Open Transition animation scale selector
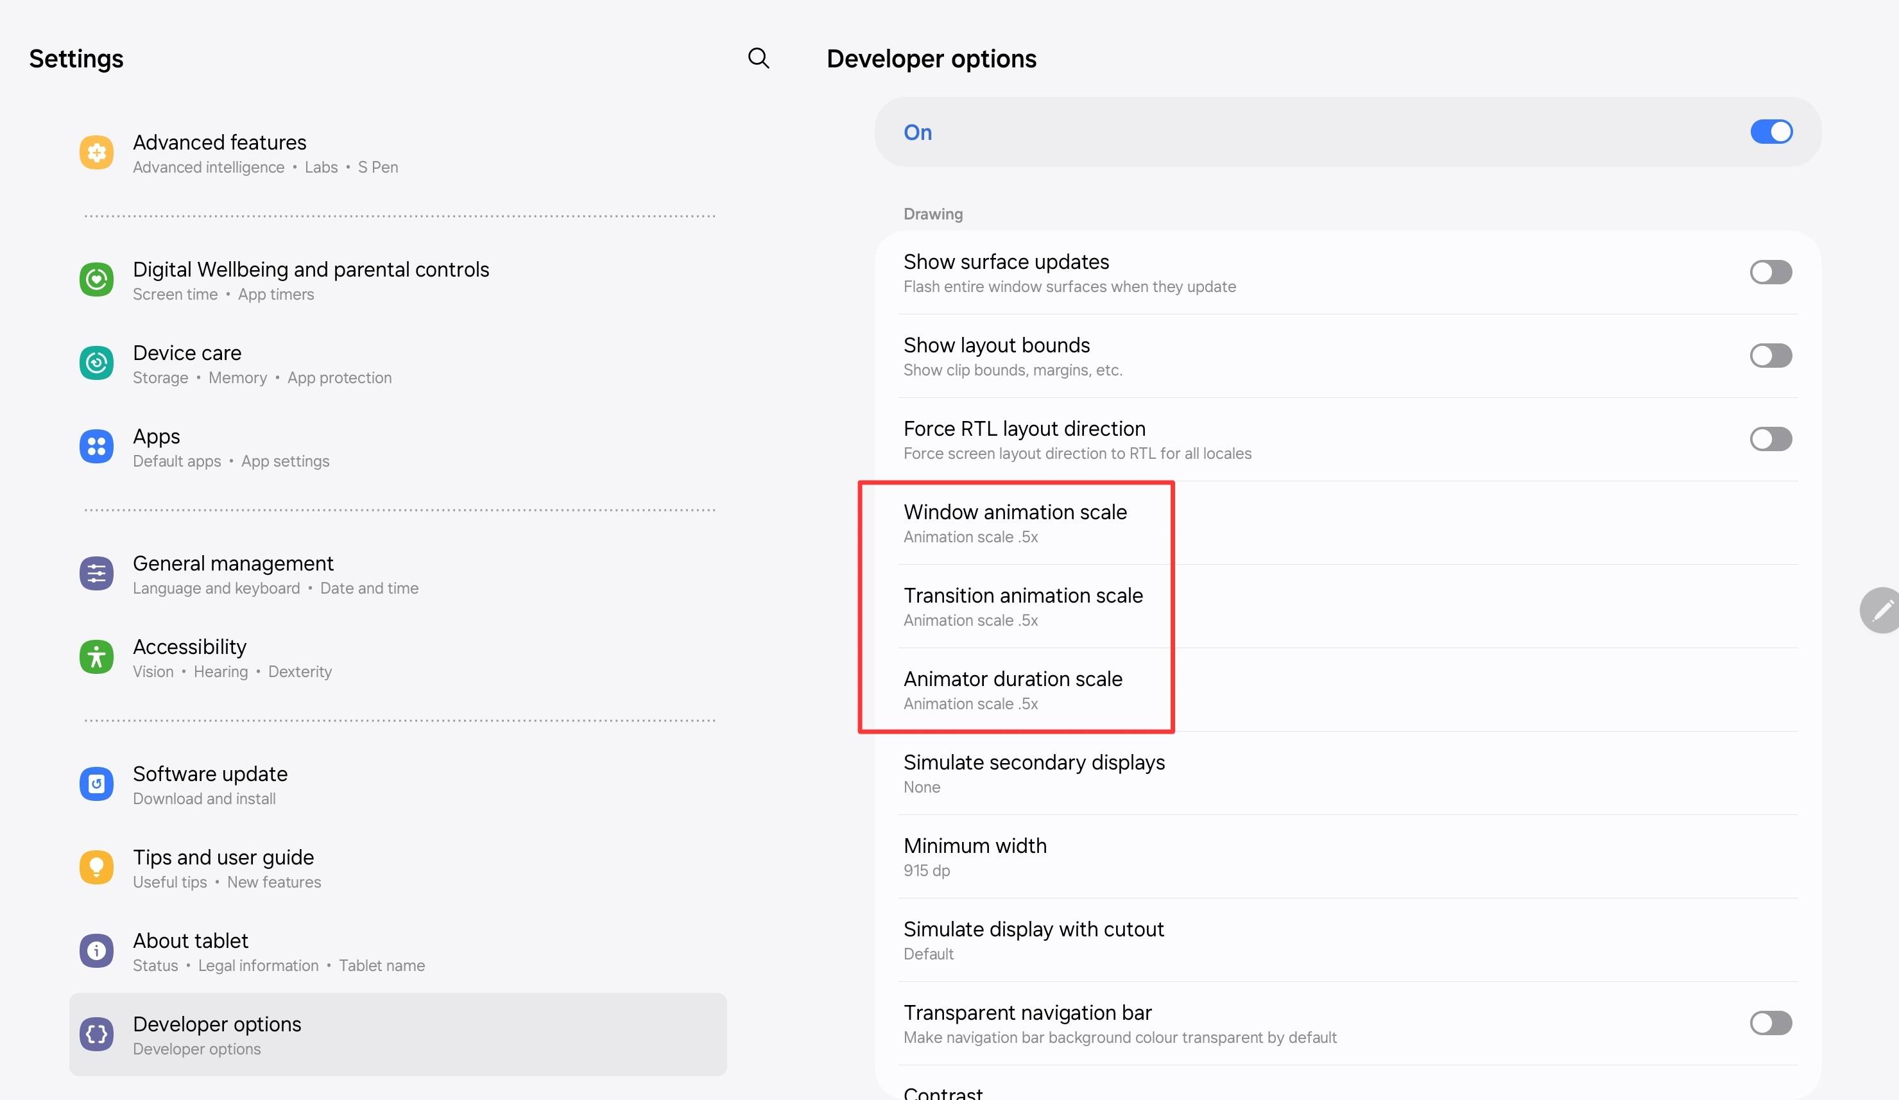The image size is (1899, 1100). [1022, 606]
